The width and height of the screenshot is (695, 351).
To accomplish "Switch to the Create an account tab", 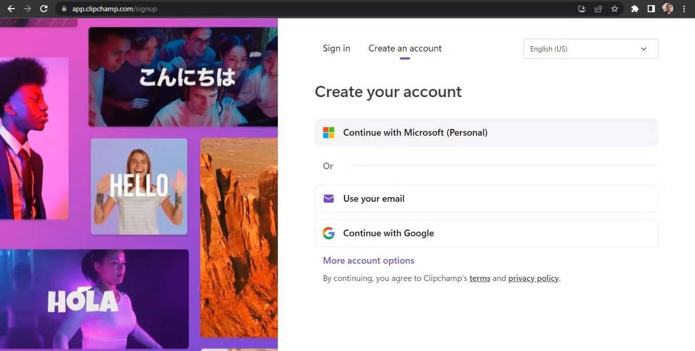I will point(405,49).
